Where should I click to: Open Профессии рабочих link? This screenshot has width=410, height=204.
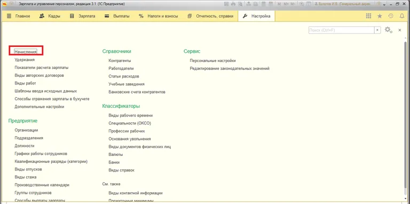click(127, 131)
